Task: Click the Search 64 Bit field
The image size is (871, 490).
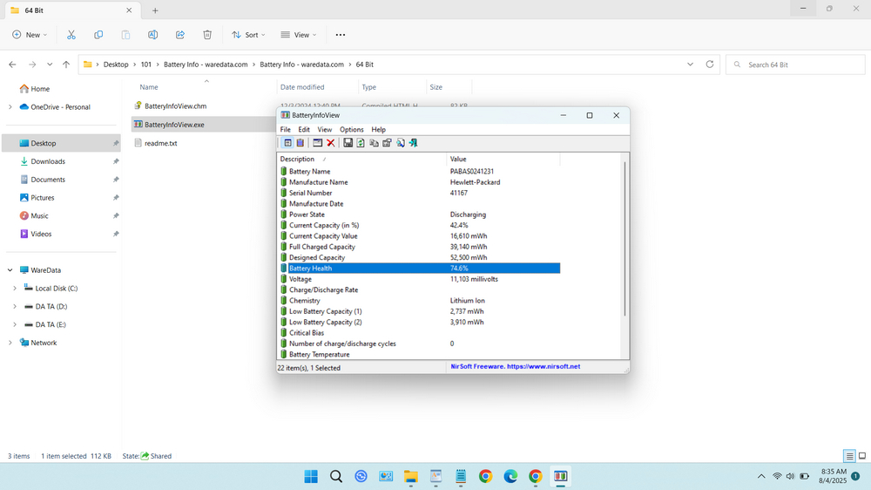Action: 795,65
